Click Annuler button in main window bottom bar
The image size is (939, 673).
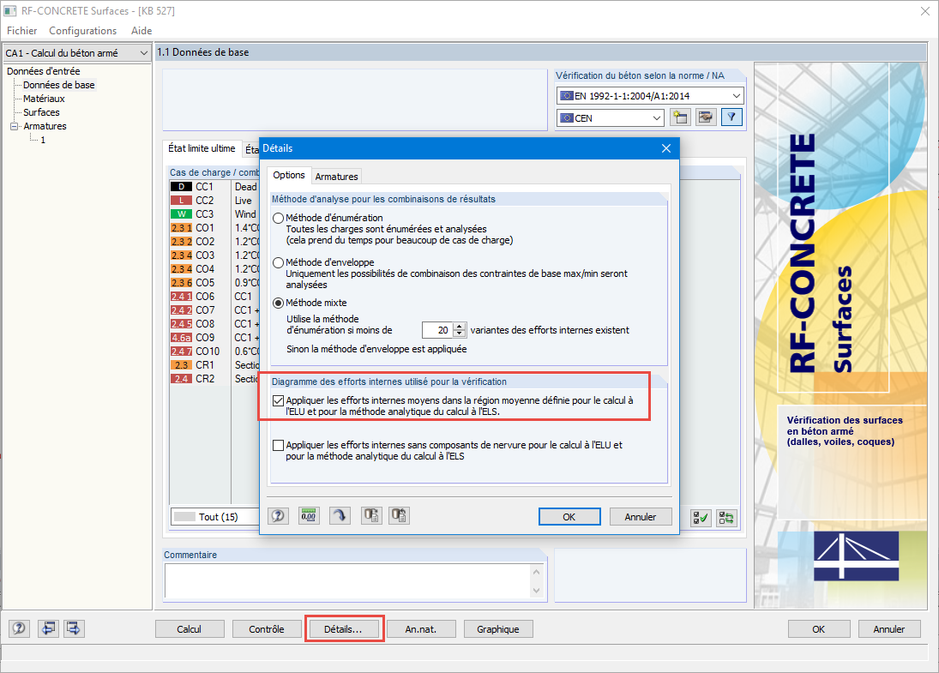pyautogui.click(x=888, y=628)
